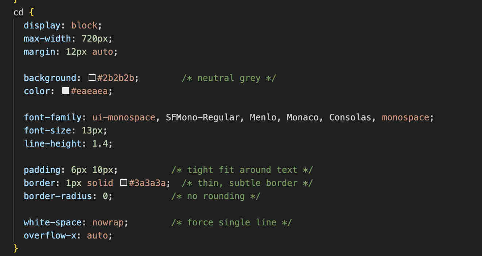Image resolution: width=482 pixels, height=256 pixels.
Task: Open the #3a3a3a border color swatch
Action: coord(124,183)
